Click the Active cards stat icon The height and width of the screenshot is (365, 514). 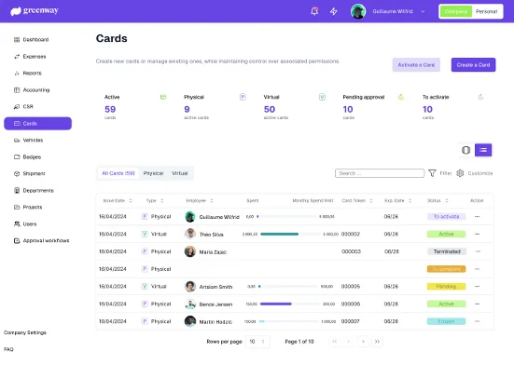pos(163,97)
